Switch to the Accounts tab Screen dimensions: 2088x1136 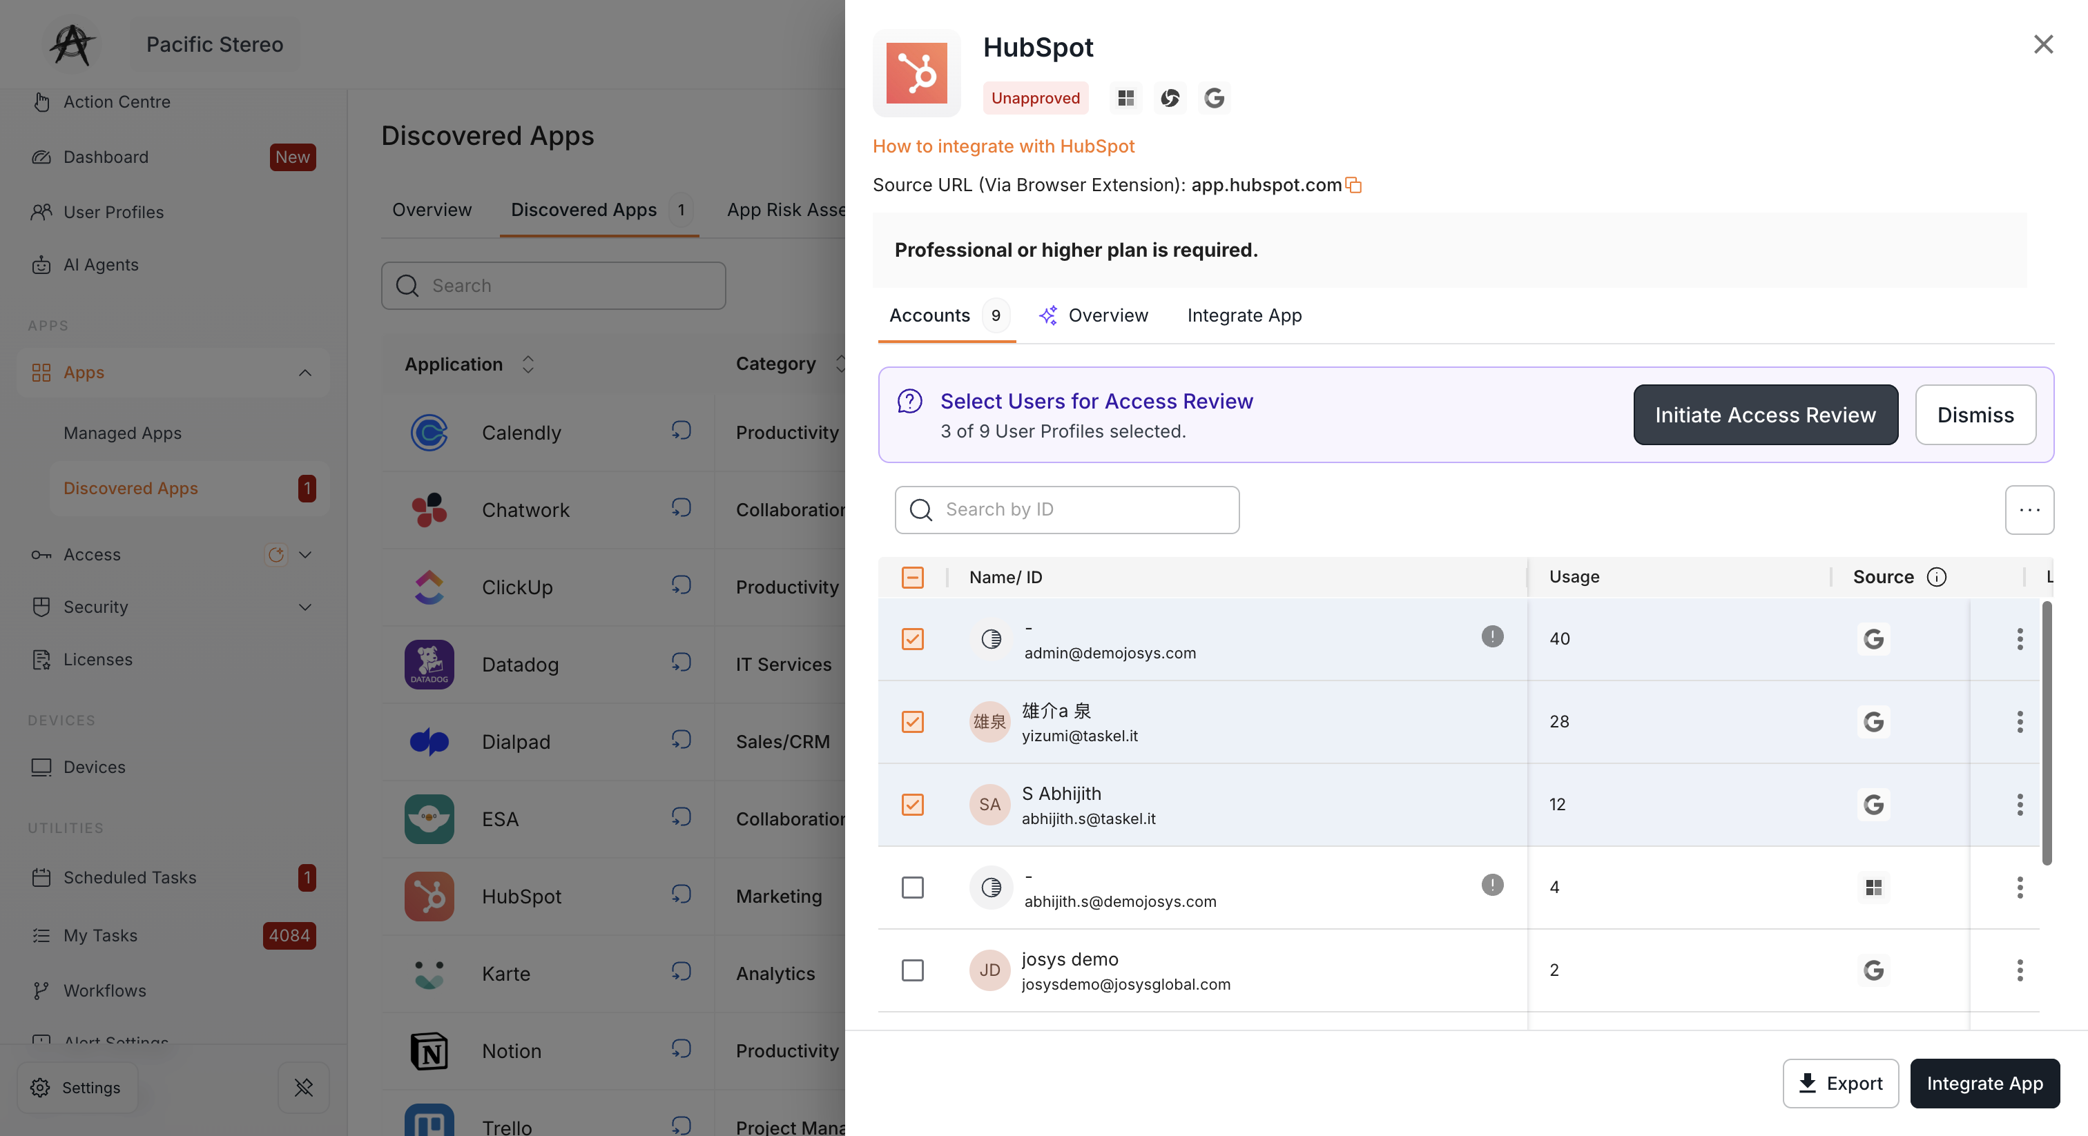(947, 315)
